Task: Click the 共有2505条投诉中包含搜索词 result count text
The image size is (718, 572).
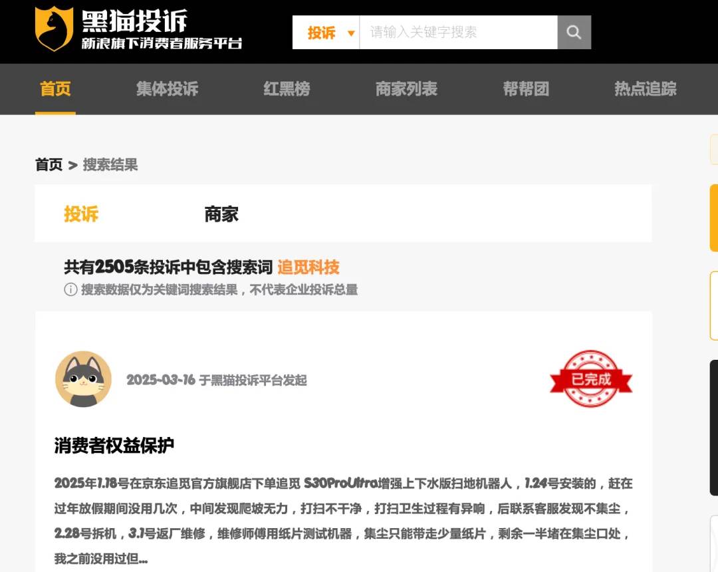Action: point(168,267)
